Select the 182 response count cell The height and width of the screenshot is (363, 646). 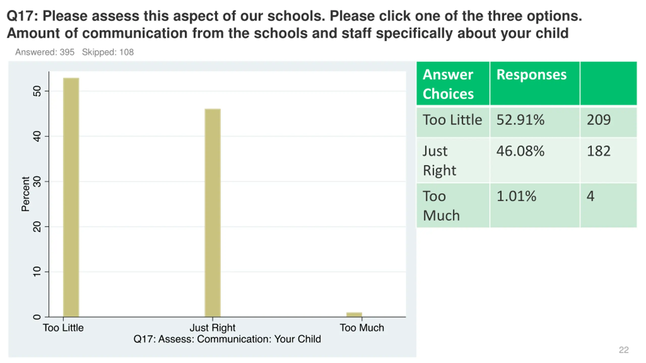[608, 160]
